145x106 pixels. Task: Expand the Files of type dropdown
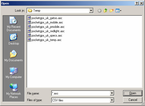pos(112,100)
